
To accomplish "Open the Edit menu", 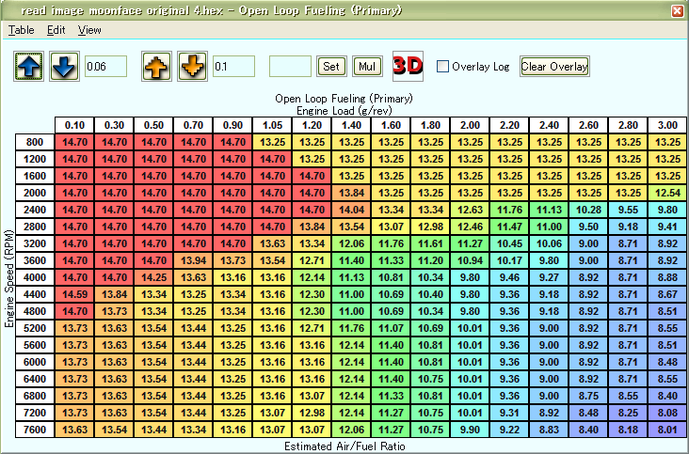I will 56,30.
